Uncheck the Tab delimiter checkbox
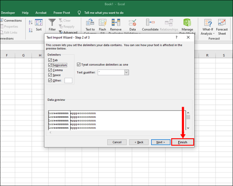233x186 pixels. point(50,60)
